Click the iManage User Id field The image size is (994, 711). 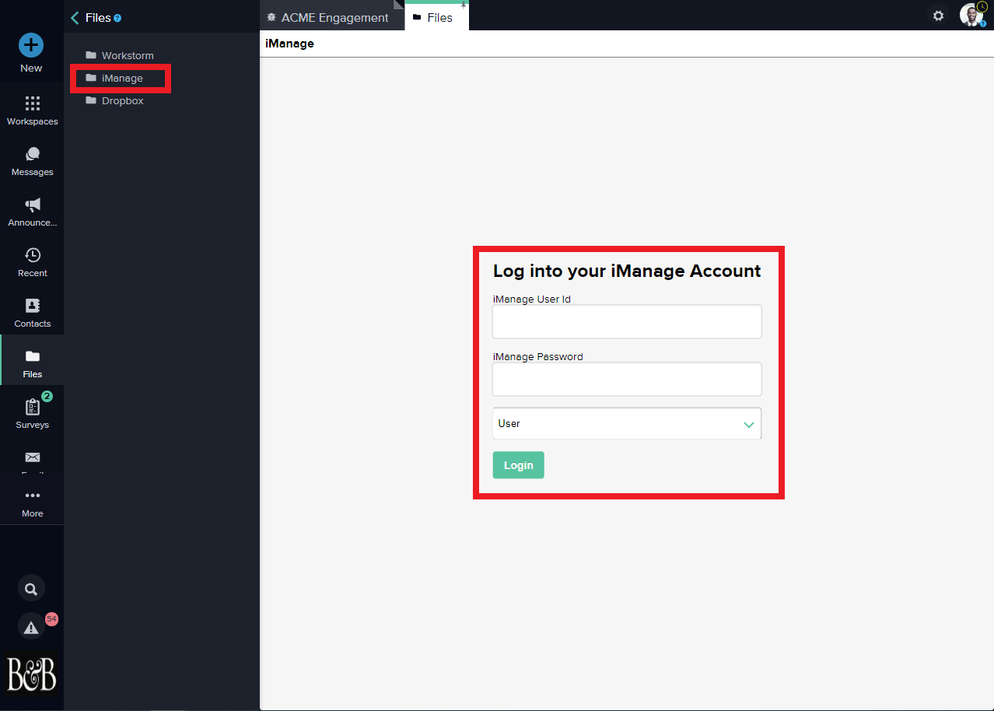pos(627,321)
